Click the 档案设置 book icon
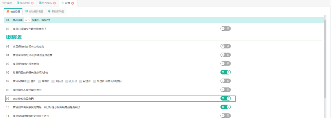 [x=8, y=11]
